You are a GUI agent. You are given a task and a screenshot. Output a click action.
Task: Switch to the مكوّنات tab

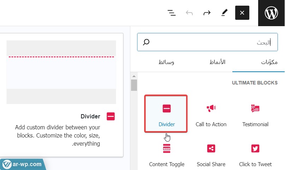pos(269,62)
